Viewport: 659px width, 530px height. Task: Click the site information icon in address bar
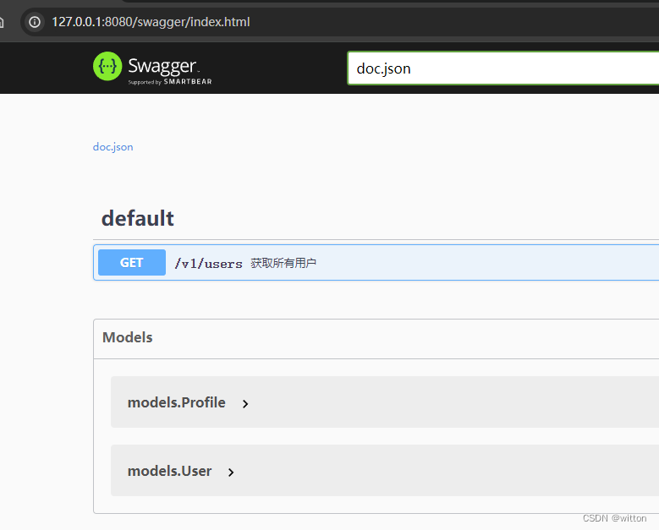[35, 22]
